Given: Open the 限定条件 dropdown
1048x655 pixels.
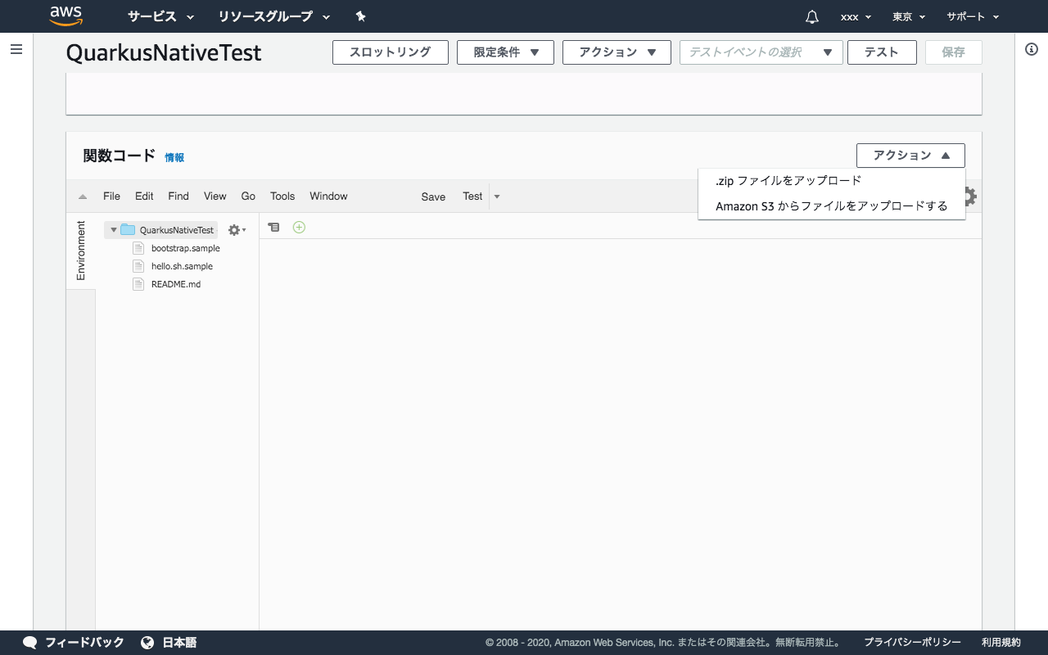Looking at the screenshot, I should click(x=505, y=52).
